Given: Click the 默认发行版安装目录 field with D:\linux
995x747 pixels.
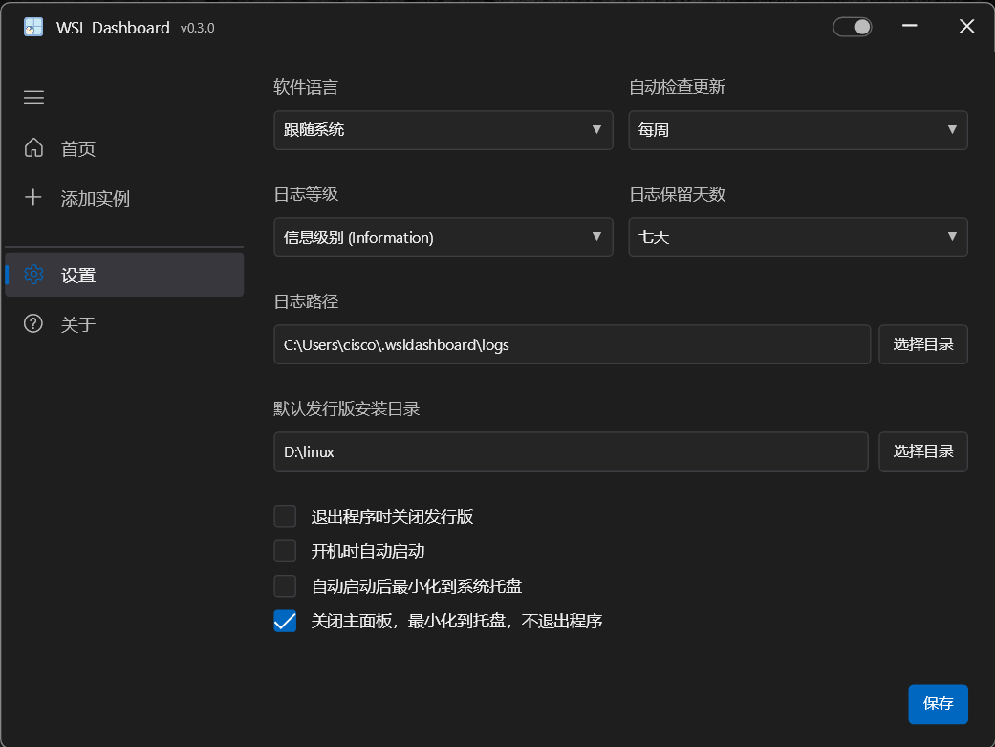Looking at the screenshot, I should [571, 451].
